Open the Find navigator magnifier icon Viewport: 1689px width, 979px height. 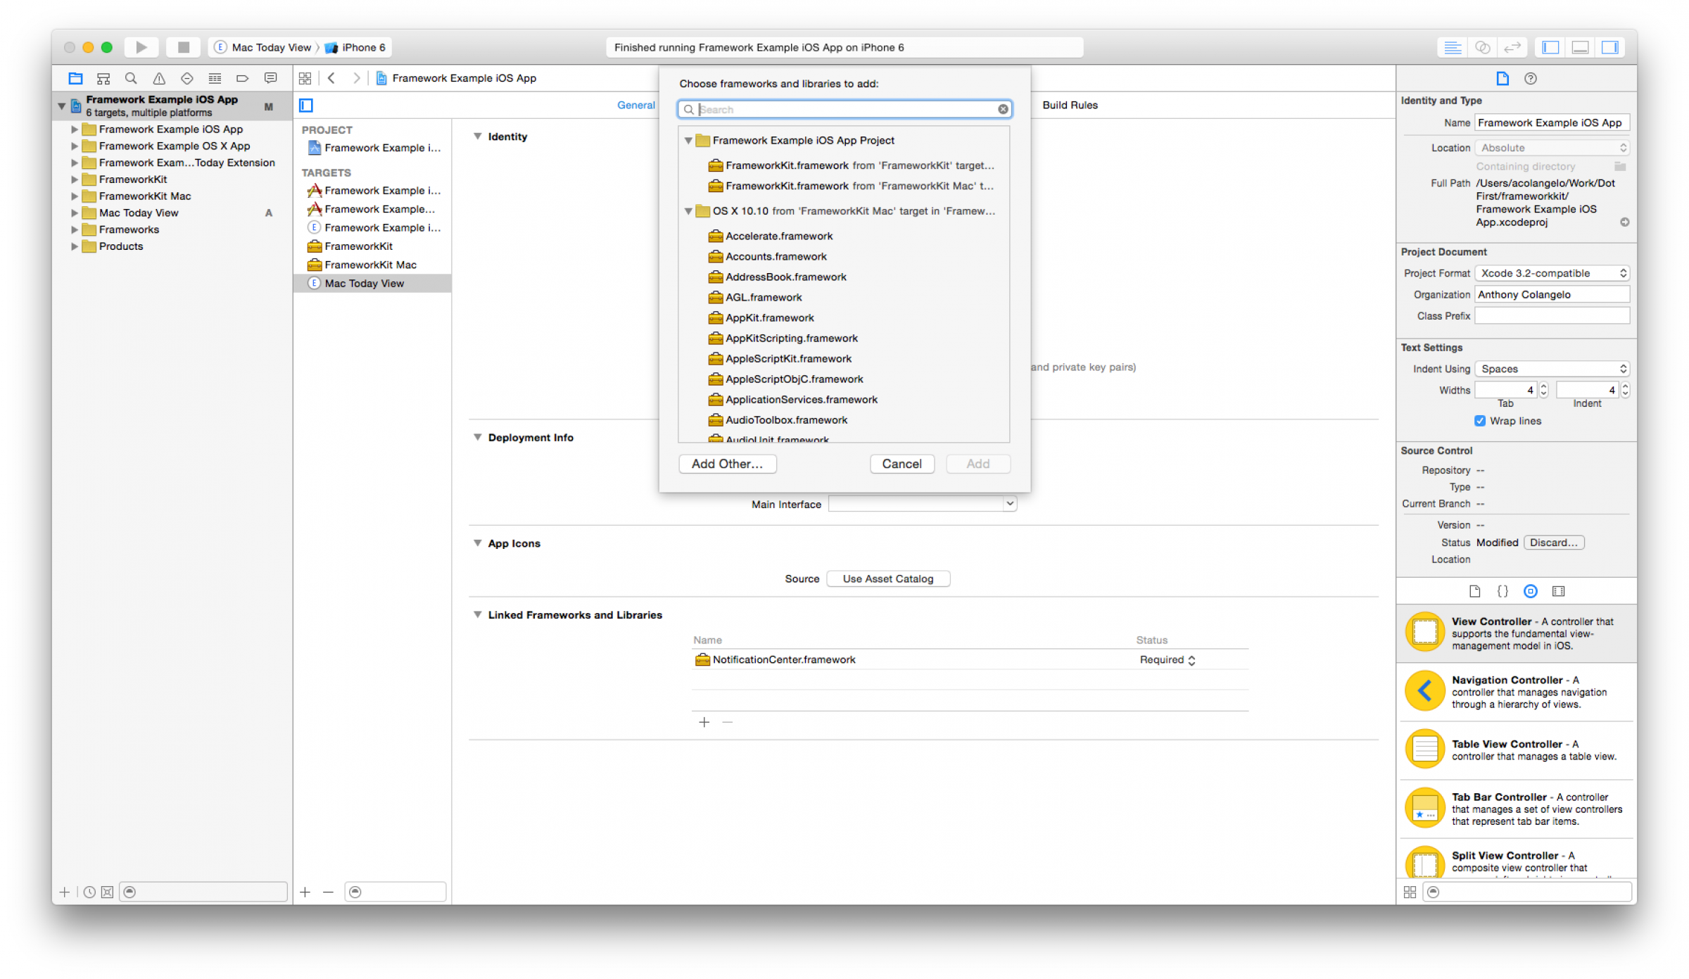pos(131,78)
